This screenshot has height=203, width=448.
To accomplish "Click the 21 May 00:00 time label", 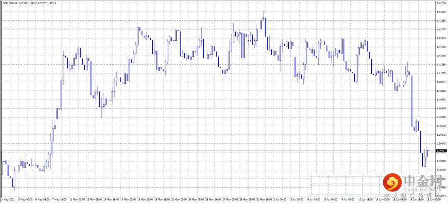I will [178, 199].
